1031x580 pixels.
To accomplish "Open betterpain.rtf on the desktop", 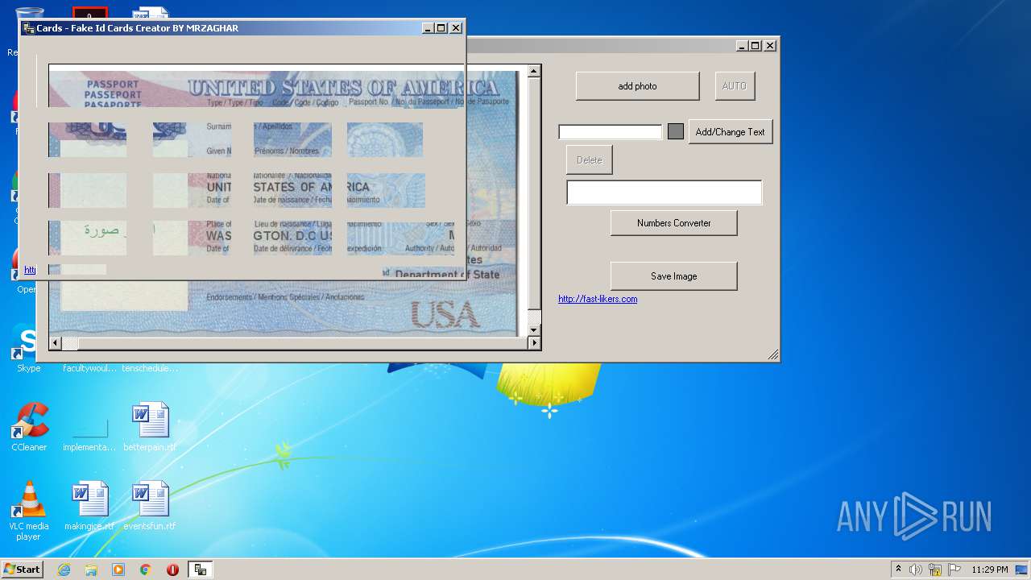I will [150, 427].
